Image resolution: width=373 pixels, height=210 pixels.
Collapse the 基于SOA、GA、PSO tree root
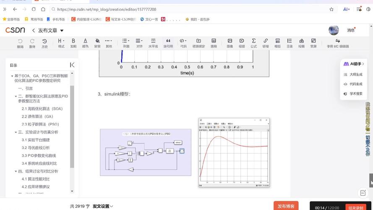pos(12,76)
